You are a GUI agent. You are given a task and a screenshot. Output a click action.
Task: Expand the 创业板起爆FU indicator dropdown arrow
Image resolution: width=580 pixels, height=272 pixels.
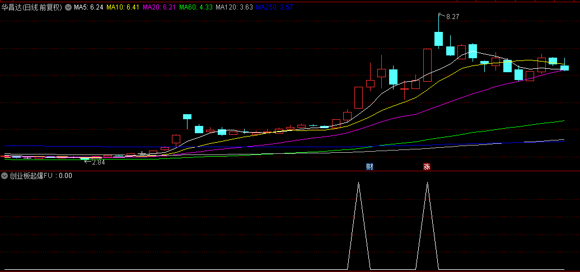pos(4,176)
